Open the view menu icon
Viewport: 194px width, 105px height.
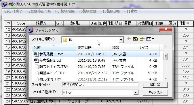(150, 39)
